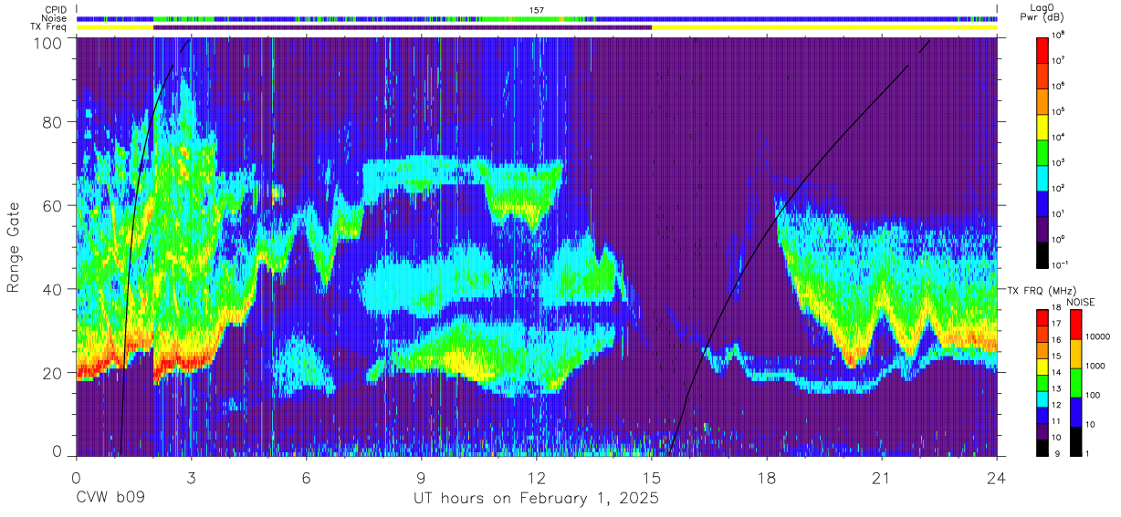The width and height of the screenshot is (1121, 517).
Task: Click the 1000 label on noise legend
Action: click(1096, 366)
